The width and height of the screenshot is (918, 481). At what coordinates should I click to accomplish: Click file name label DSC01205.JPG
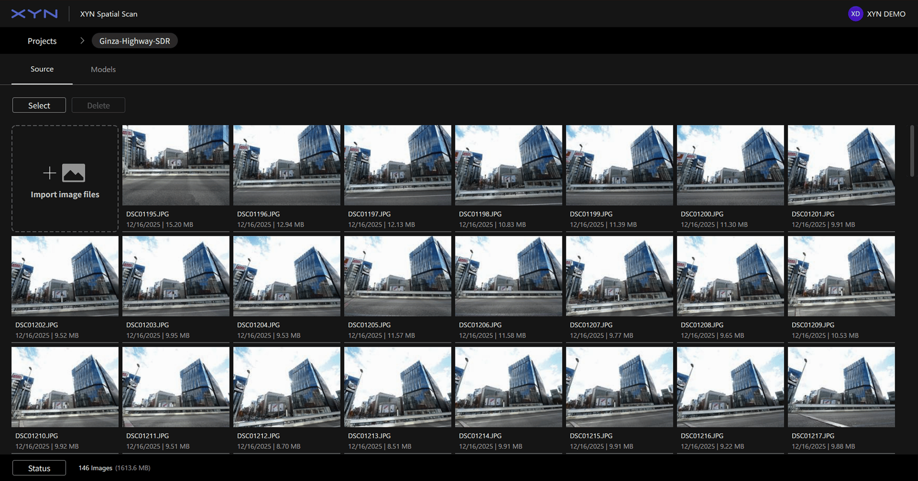(369, 325)
